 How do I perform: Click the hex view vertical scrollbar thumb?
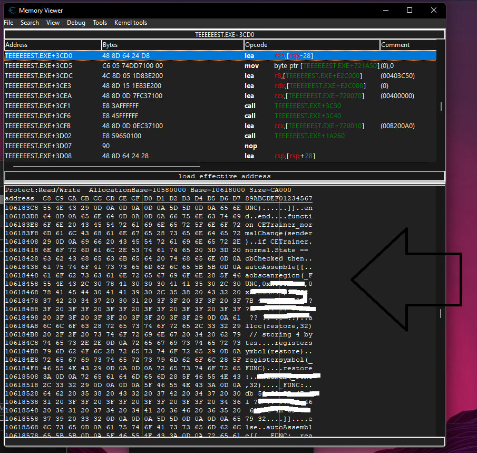pos(441,313)
